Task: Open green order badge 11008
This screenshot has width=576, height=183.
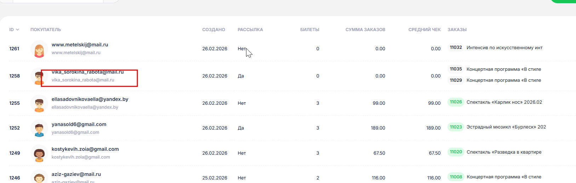Action: [456, 177]
